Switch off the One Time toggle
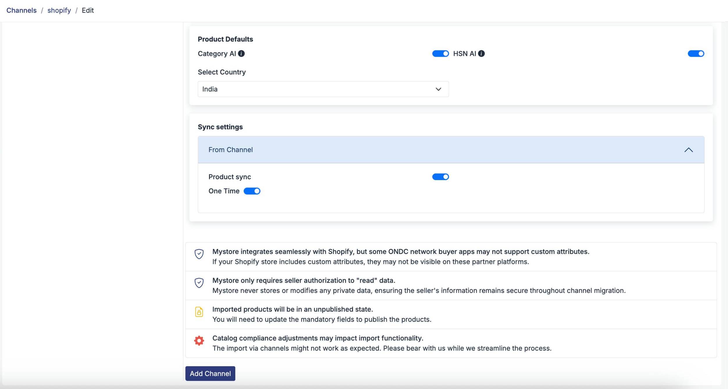Viewport: 728px width, 389px height. pyautogui.click(x=252, y=191)
